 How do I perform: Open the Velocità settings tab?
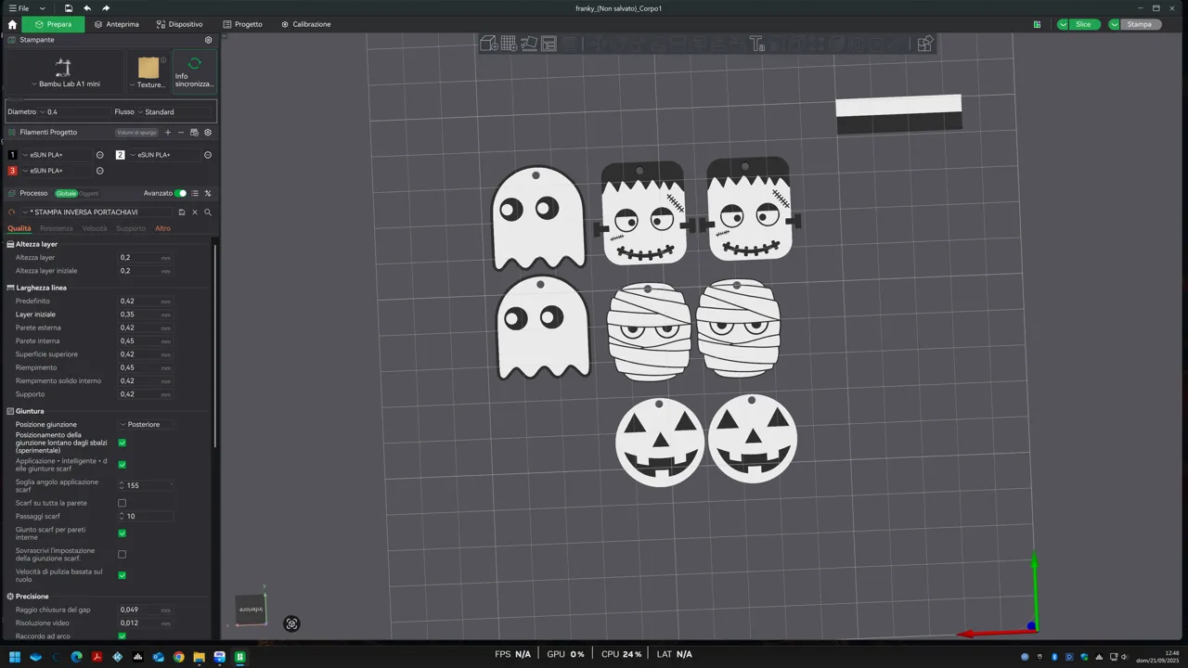(x=95, y=228)
